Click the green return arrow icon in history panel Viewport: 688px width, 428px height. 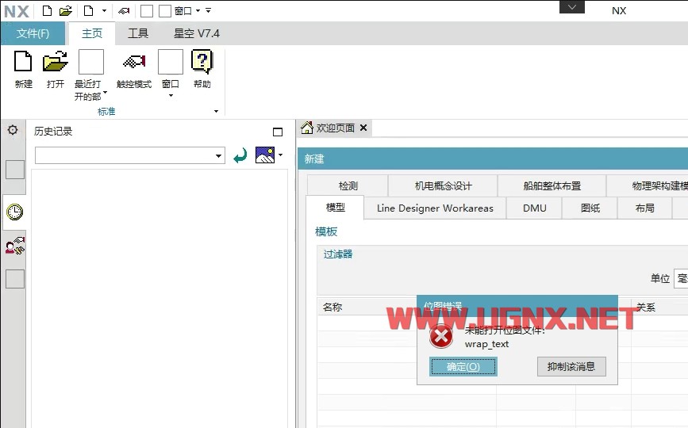240,155
